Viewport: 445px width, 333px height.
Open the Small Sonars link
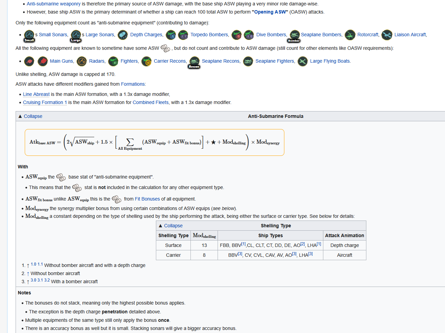[53, 35]
